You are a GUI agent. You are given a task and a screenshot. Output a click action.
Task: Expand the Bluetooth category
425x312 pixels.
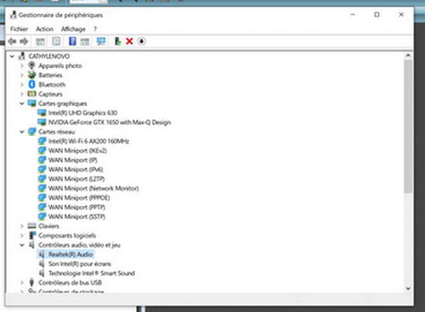tap(22, 84)
